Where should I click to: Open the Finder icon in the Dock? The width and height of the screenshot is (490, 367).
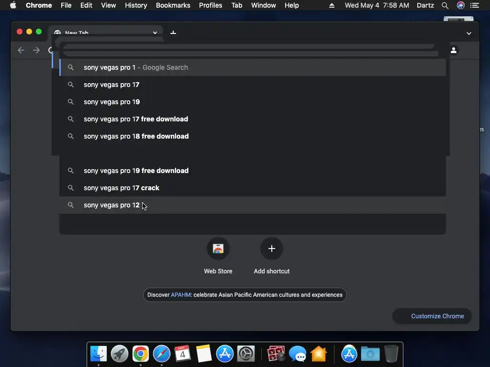pos(99,354)
